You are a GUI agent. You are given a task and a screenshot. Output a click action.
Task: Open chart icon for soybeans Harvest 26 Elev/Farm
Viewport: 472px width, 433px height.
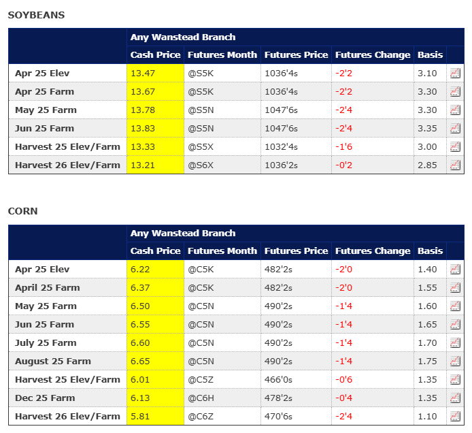pyautogui.click(x=455, y=165)
